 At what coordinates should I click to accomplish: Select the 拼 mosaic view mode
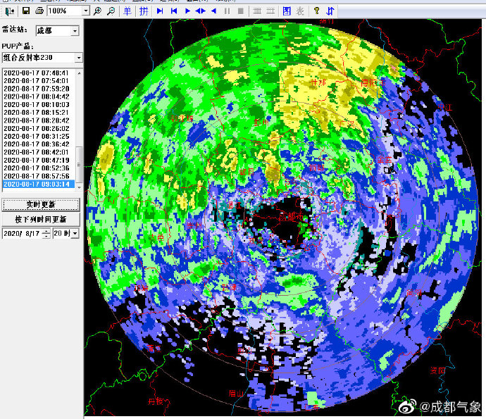click(x=144, y=11)
